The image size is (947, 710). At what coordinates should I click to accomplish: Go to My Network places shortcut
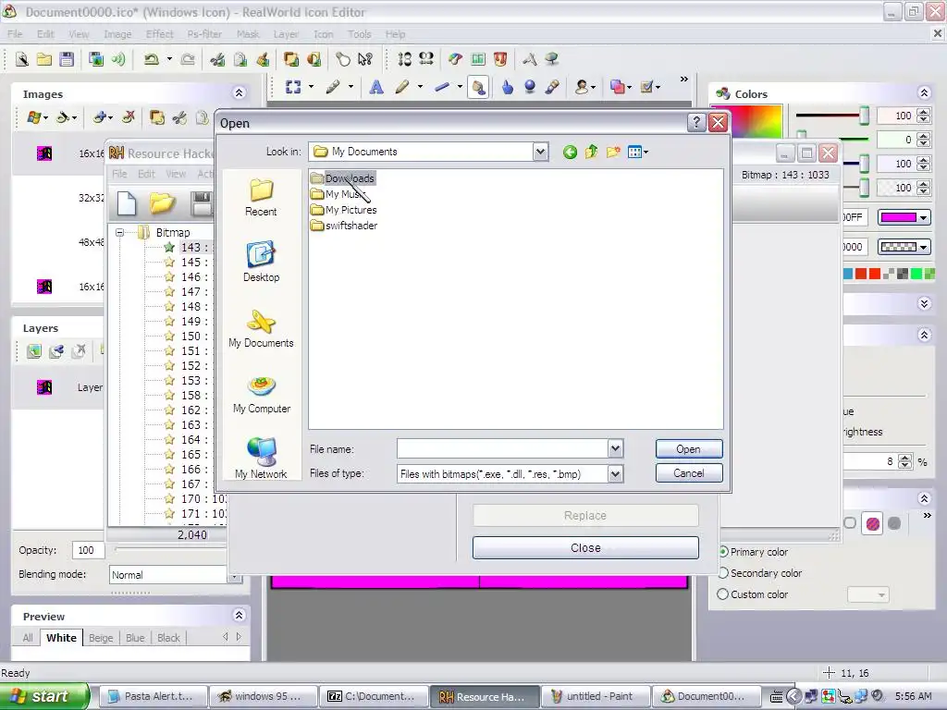[x=261, y=459]
